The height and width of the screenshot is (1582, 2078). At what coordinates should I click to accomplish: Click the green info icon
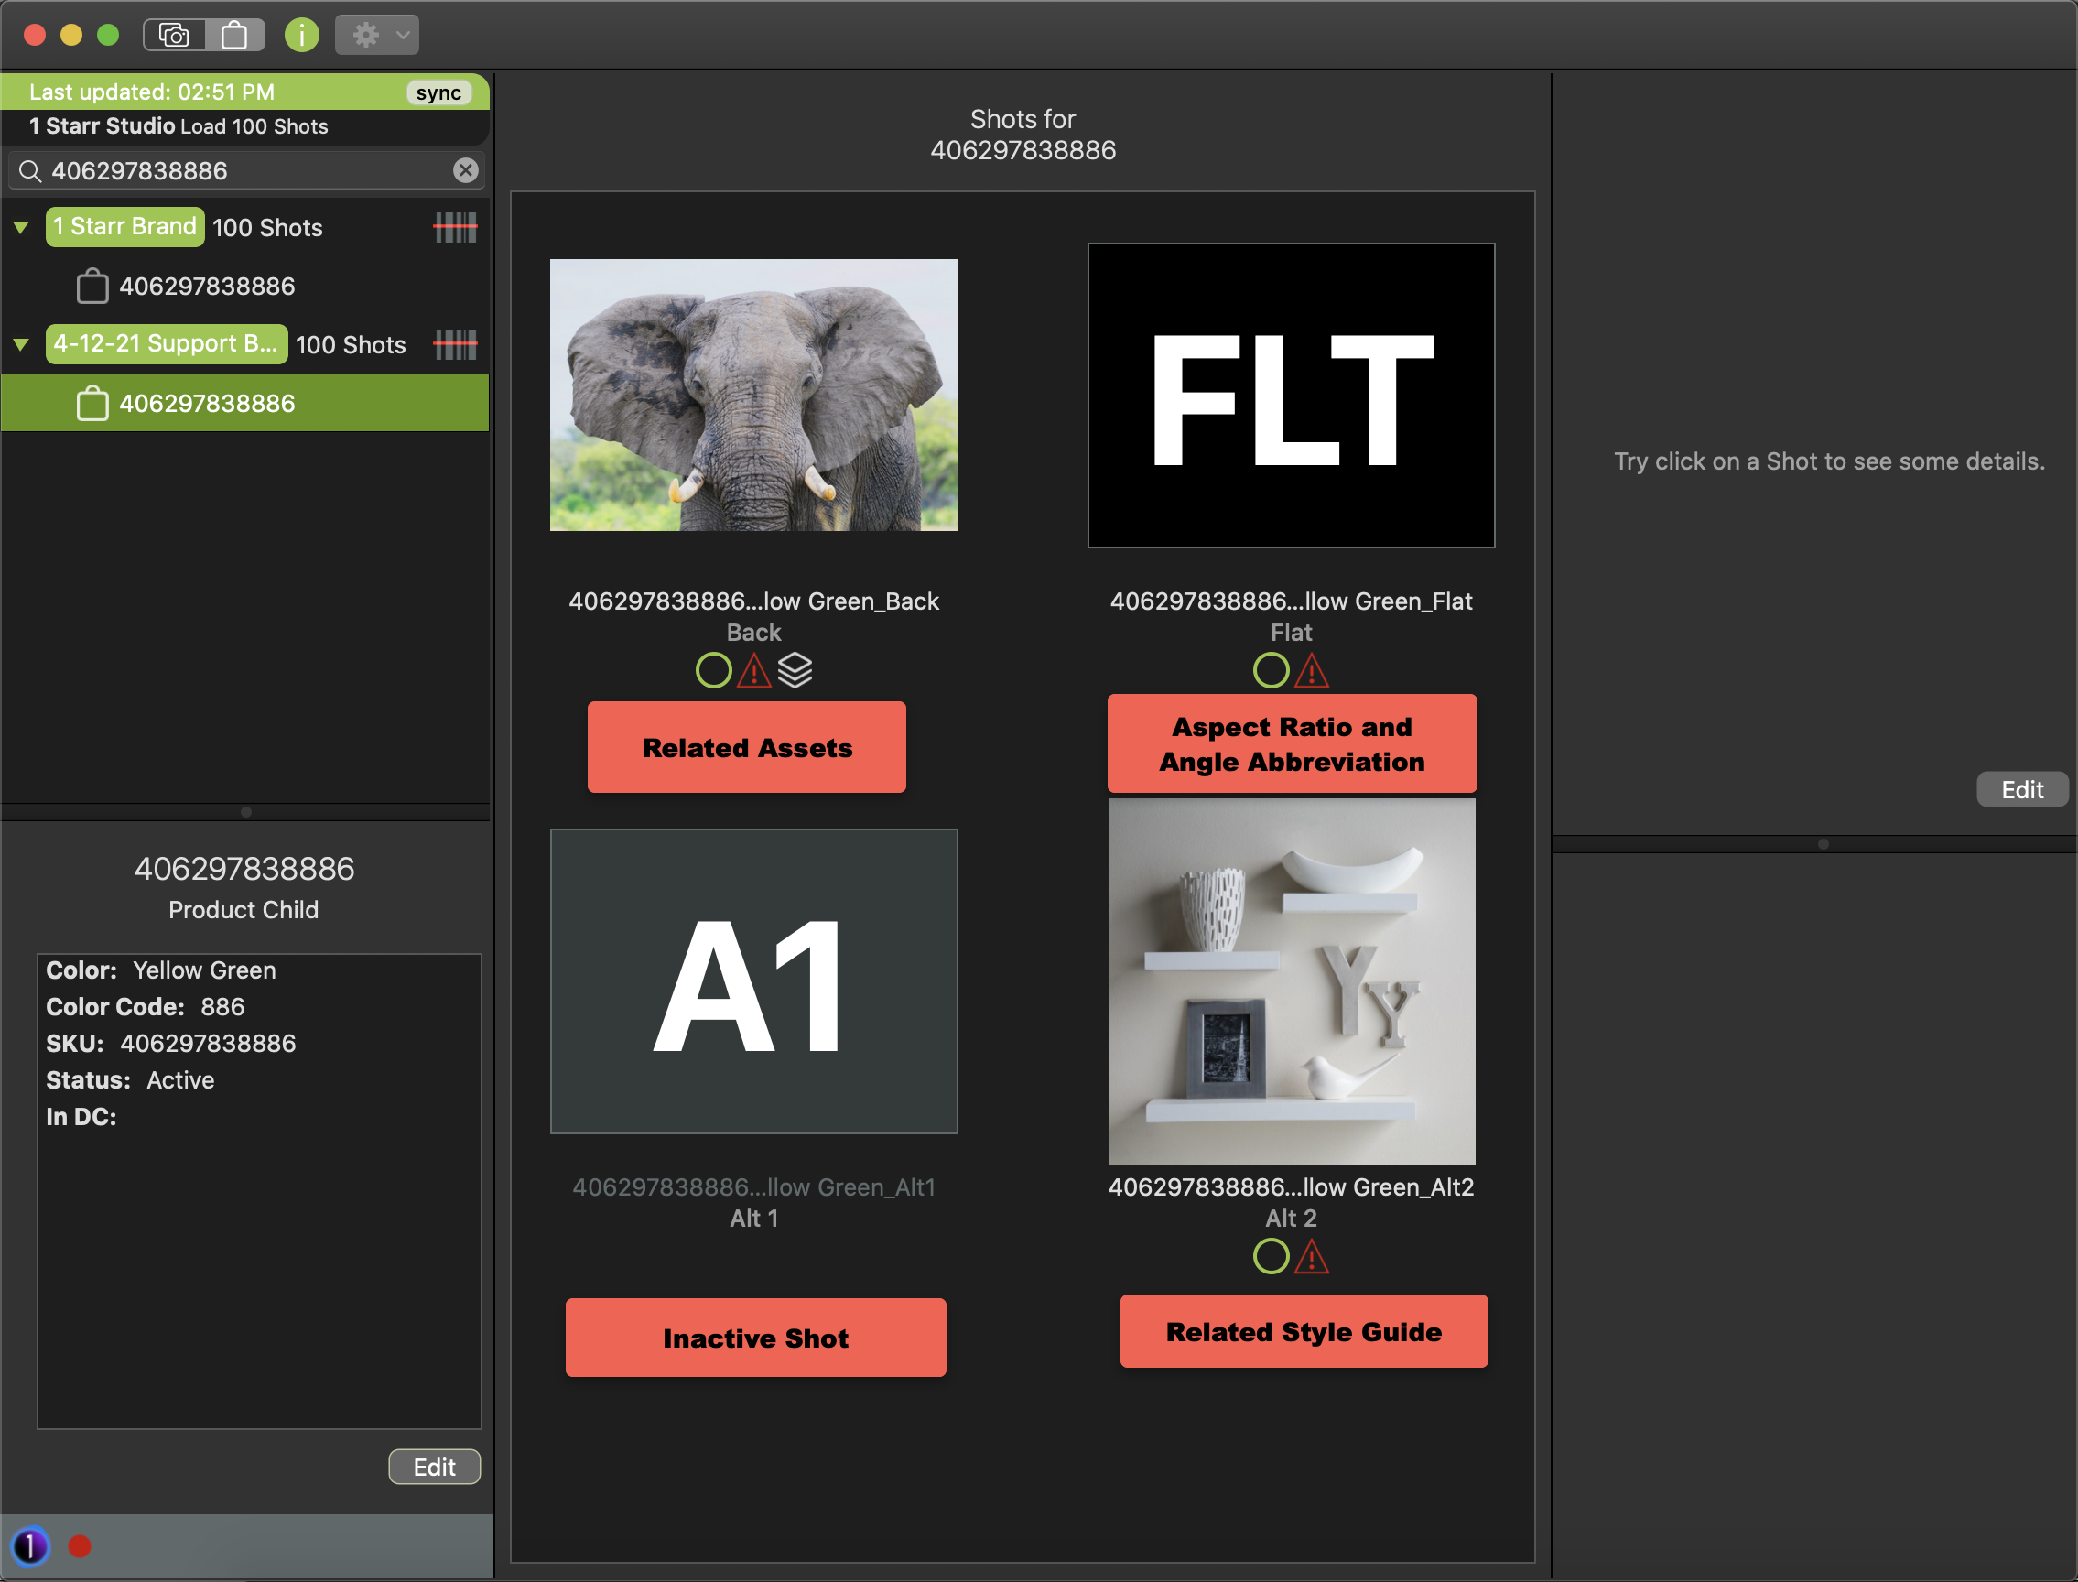click(x=301, y=36)
